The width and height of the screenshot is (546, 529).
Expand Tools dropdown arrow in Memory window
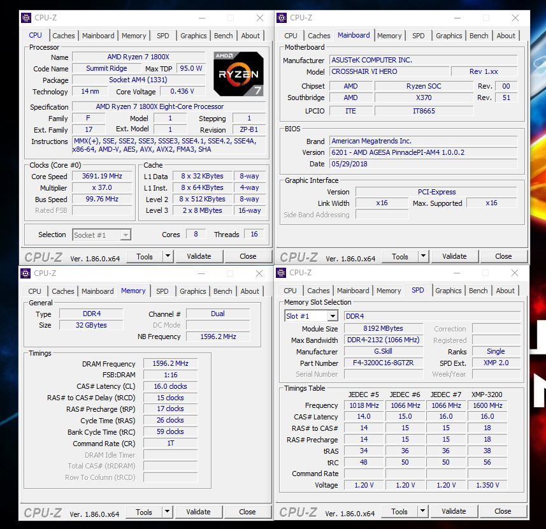(167, 512)
